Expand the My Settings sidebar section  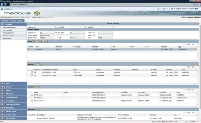14,118
